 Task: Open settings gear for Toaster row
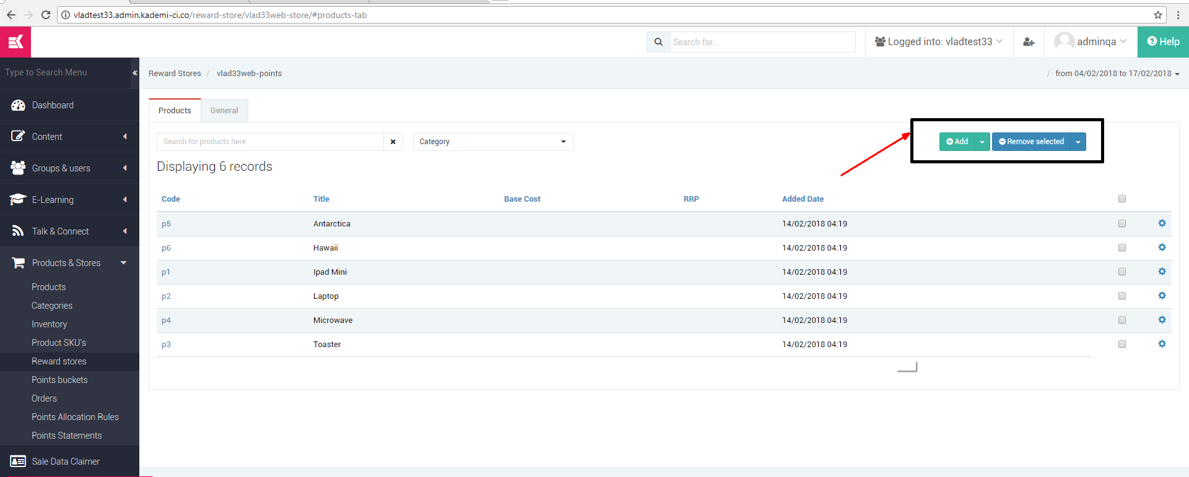click(1162, 344)
